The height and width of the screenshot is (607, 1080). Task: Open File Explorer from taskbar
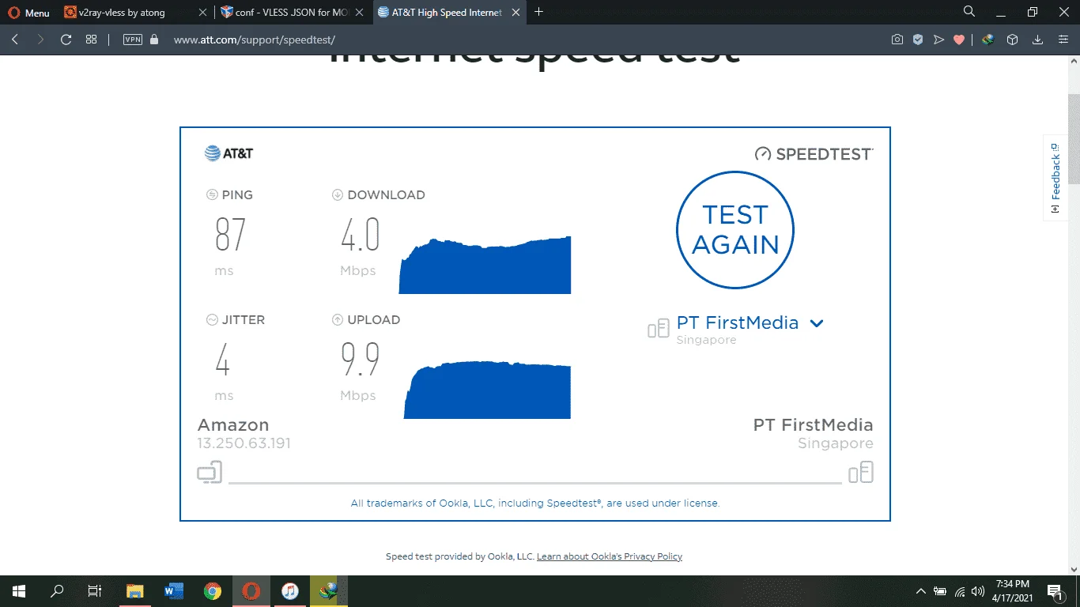coord(135,590)
